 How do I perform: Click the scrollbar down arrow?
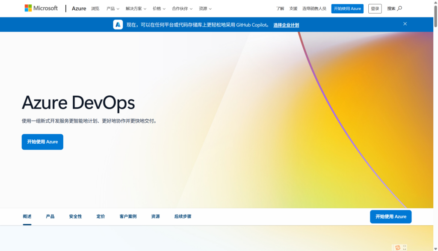point(435,248)
